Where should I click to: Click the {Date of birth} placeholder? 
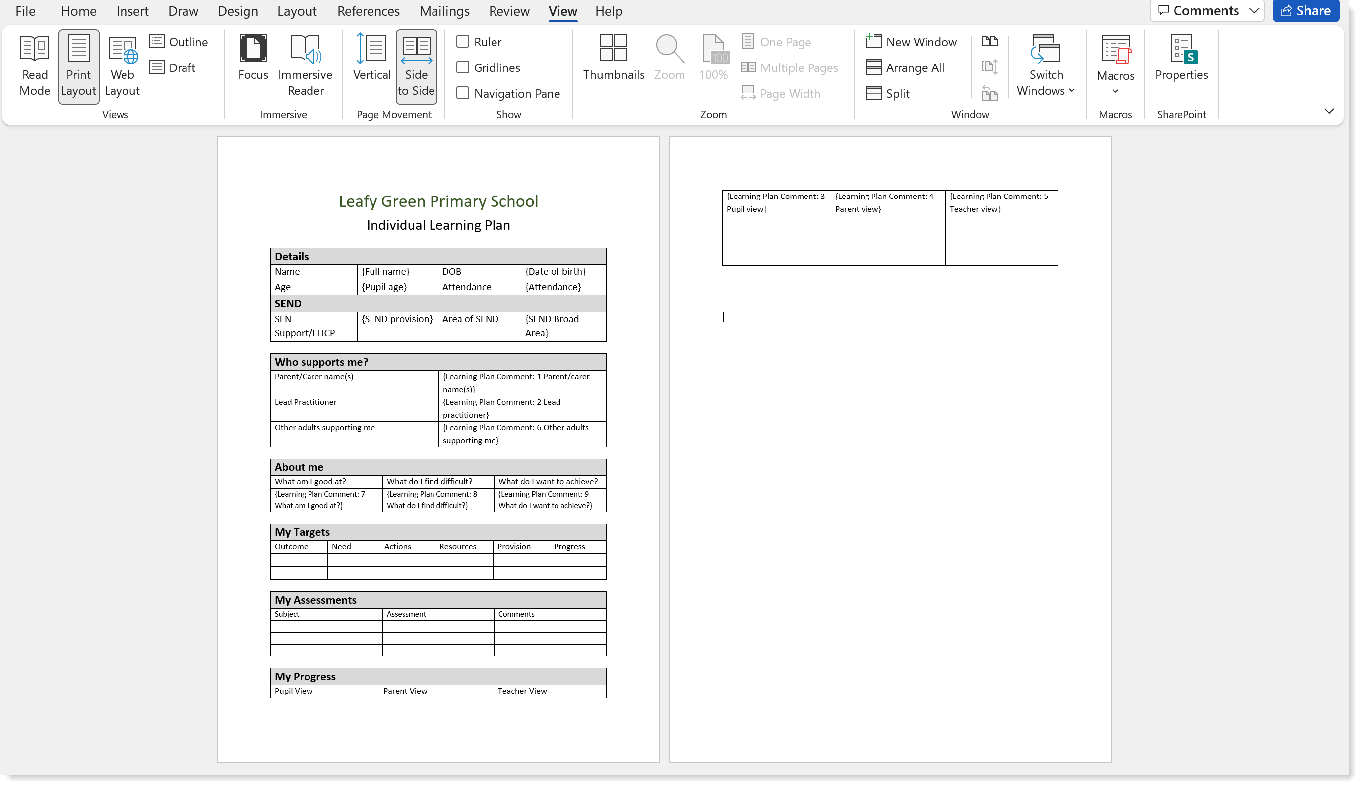(x=555, y=272)
